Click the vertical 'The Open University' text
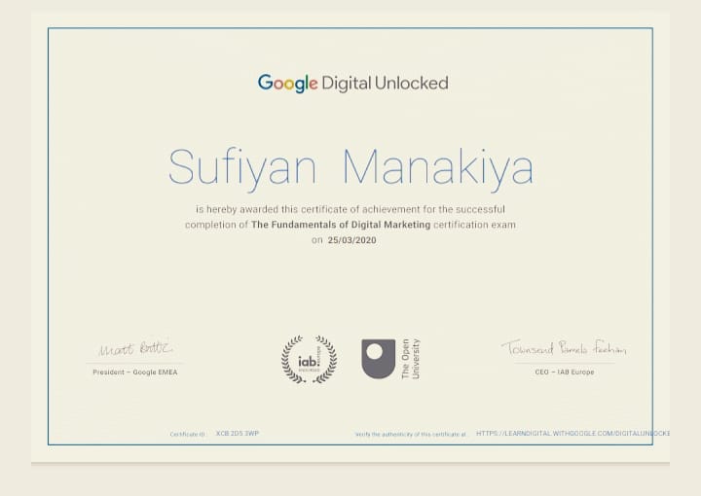Image resolution: width=701 pixels, height=496 pixels. tap(411, 359)
